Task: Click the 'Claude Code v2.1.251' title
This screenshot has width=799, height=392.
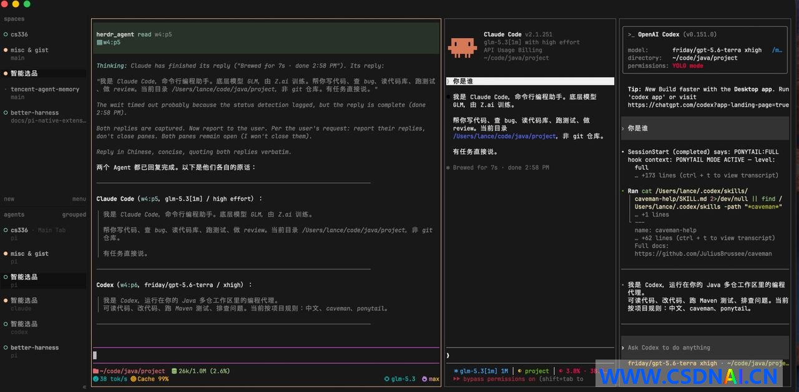Action: pos(518,34)
